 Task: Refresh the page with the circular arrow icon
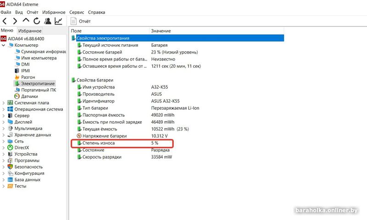37,21
